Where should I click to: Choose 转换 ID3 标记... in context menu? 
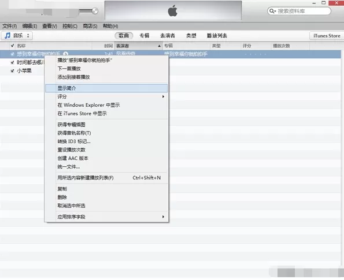106,141
